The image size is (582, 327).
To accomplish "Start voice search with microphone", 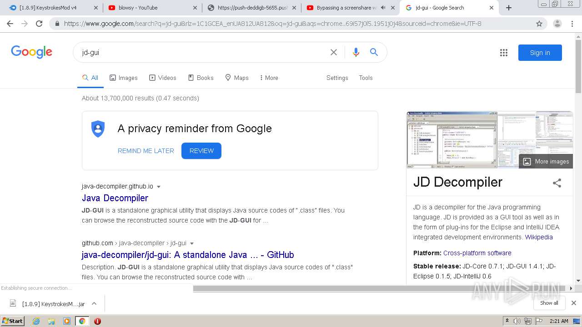I will click(x=356, y=52).
